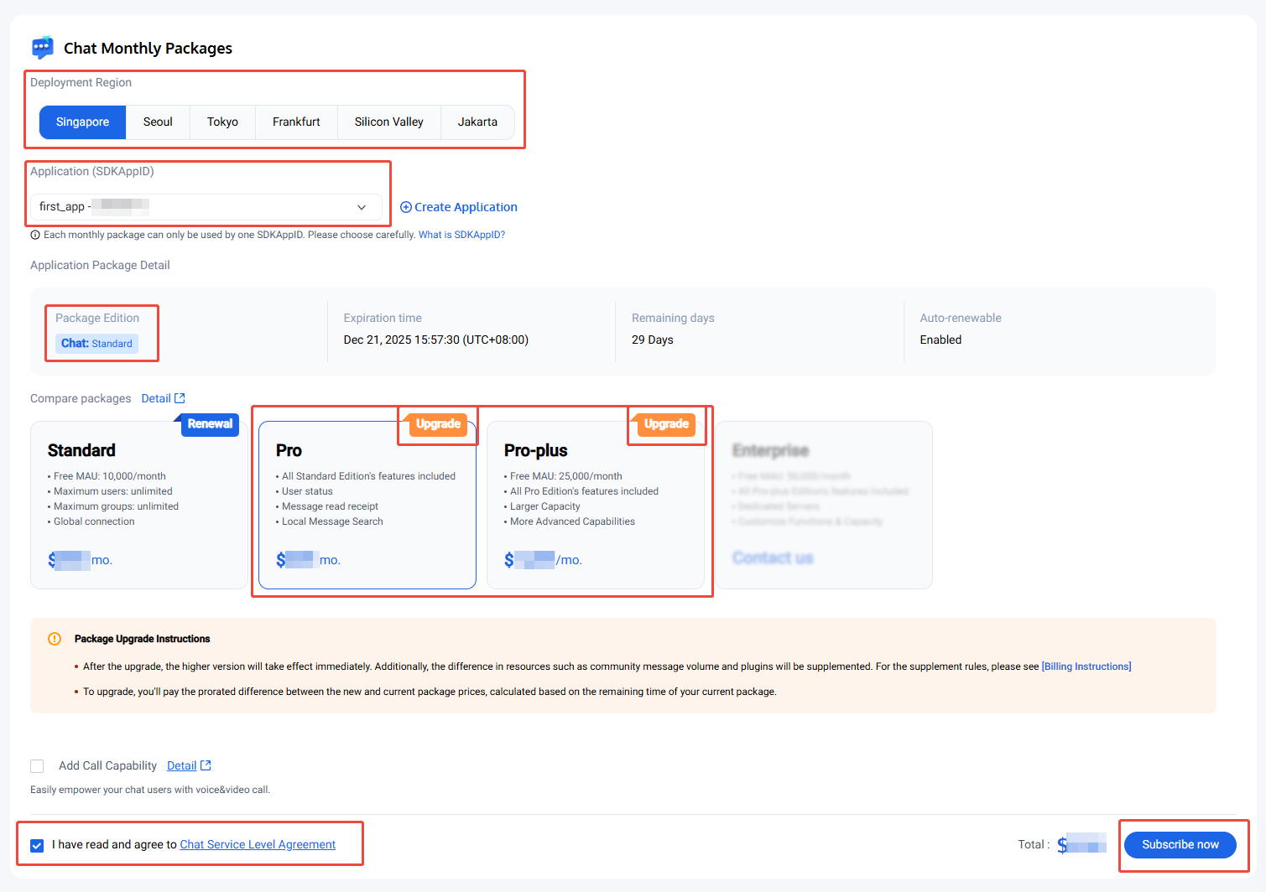Switch region to Silicon Valley
Screen dimensions: 1266x892
point(388,122)
